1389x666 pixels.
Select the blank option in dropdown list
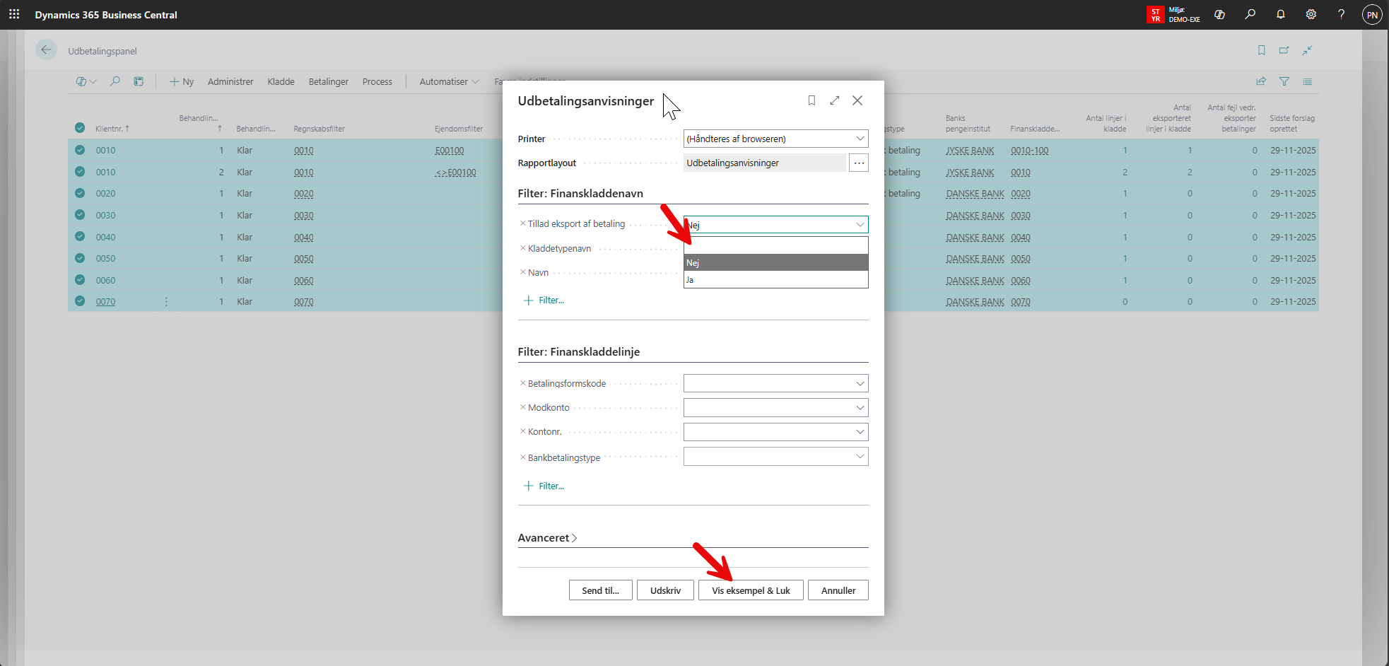coord(775,245)
